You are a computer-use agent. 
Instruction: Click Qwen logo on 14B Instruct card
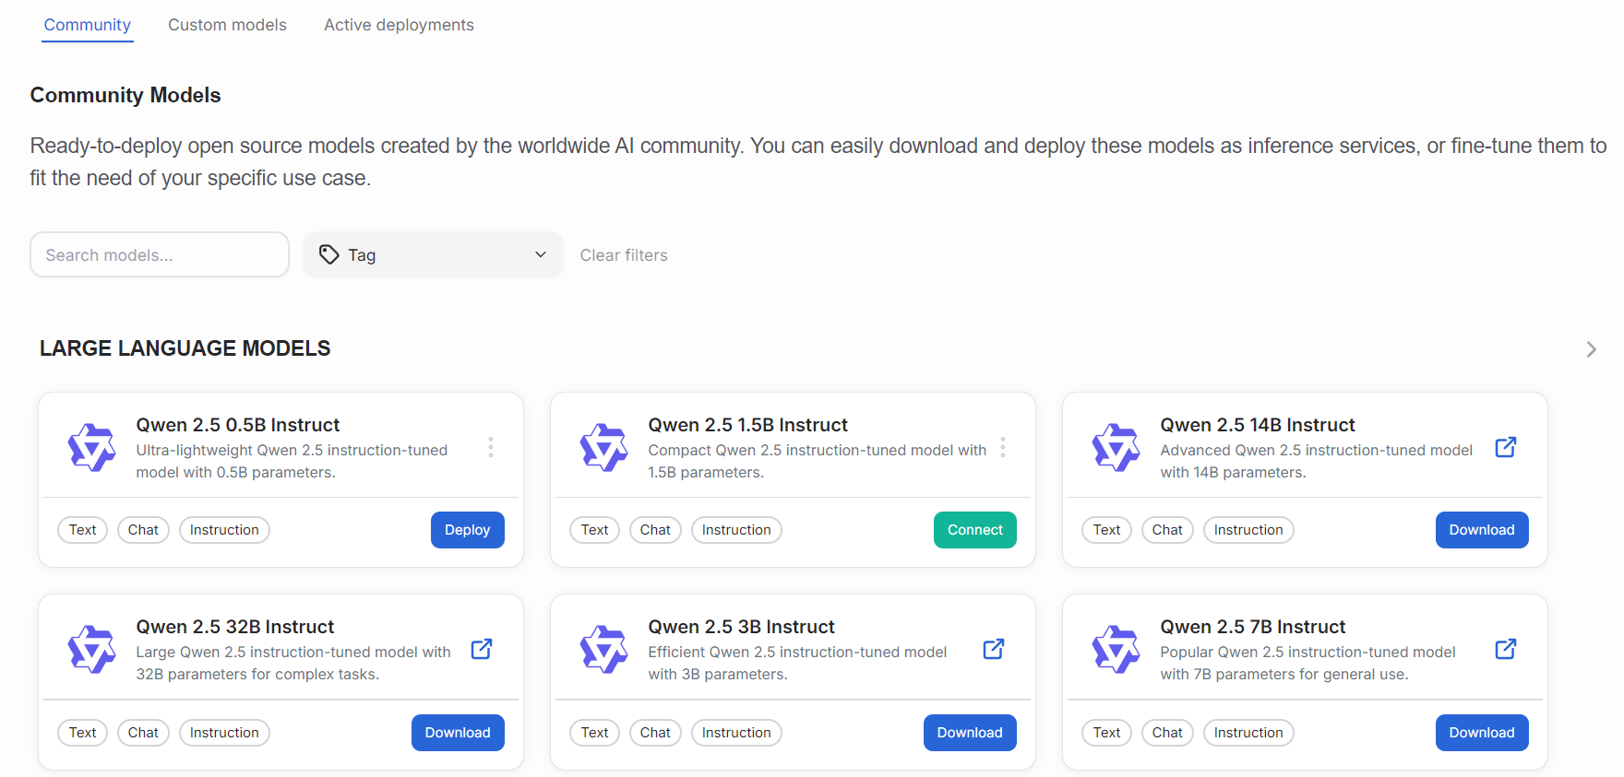click(x=1116, y=448)
